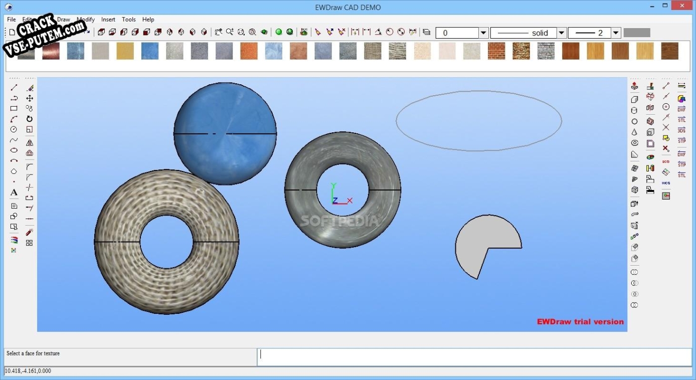Select the Line drawing tool
696x380 pixels.
(x=14, y=88)
